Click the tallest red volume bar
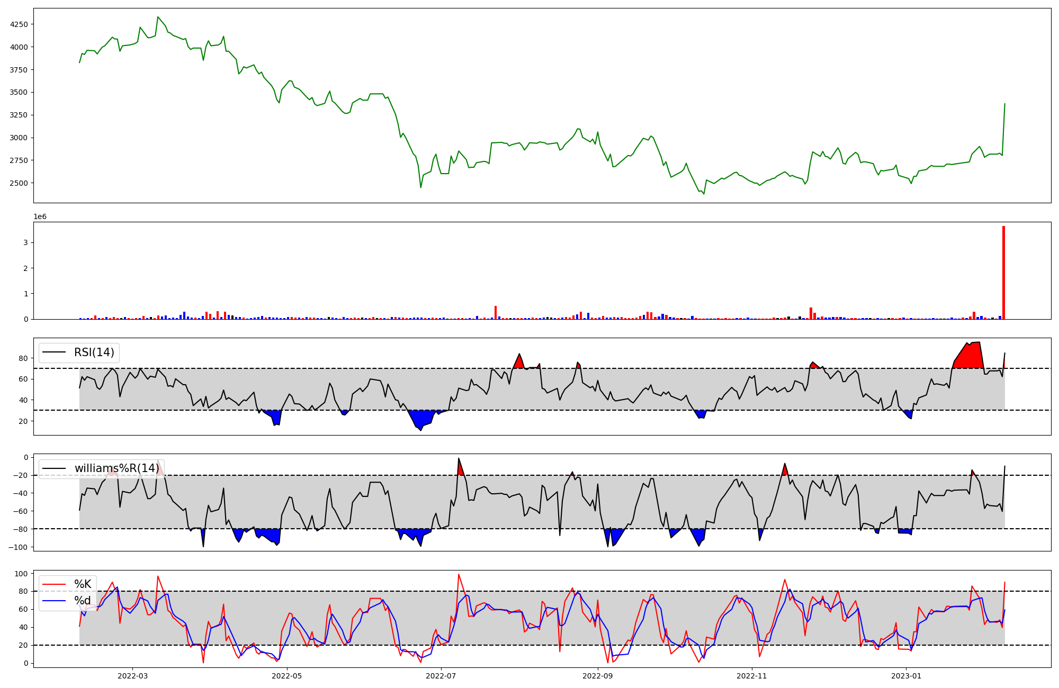This screenshot has height=688, width=1059. [1003, 273]
